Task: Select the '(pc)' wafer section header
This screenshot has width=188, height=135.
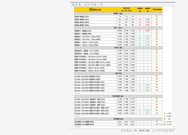Action: (x=118, y=28)
